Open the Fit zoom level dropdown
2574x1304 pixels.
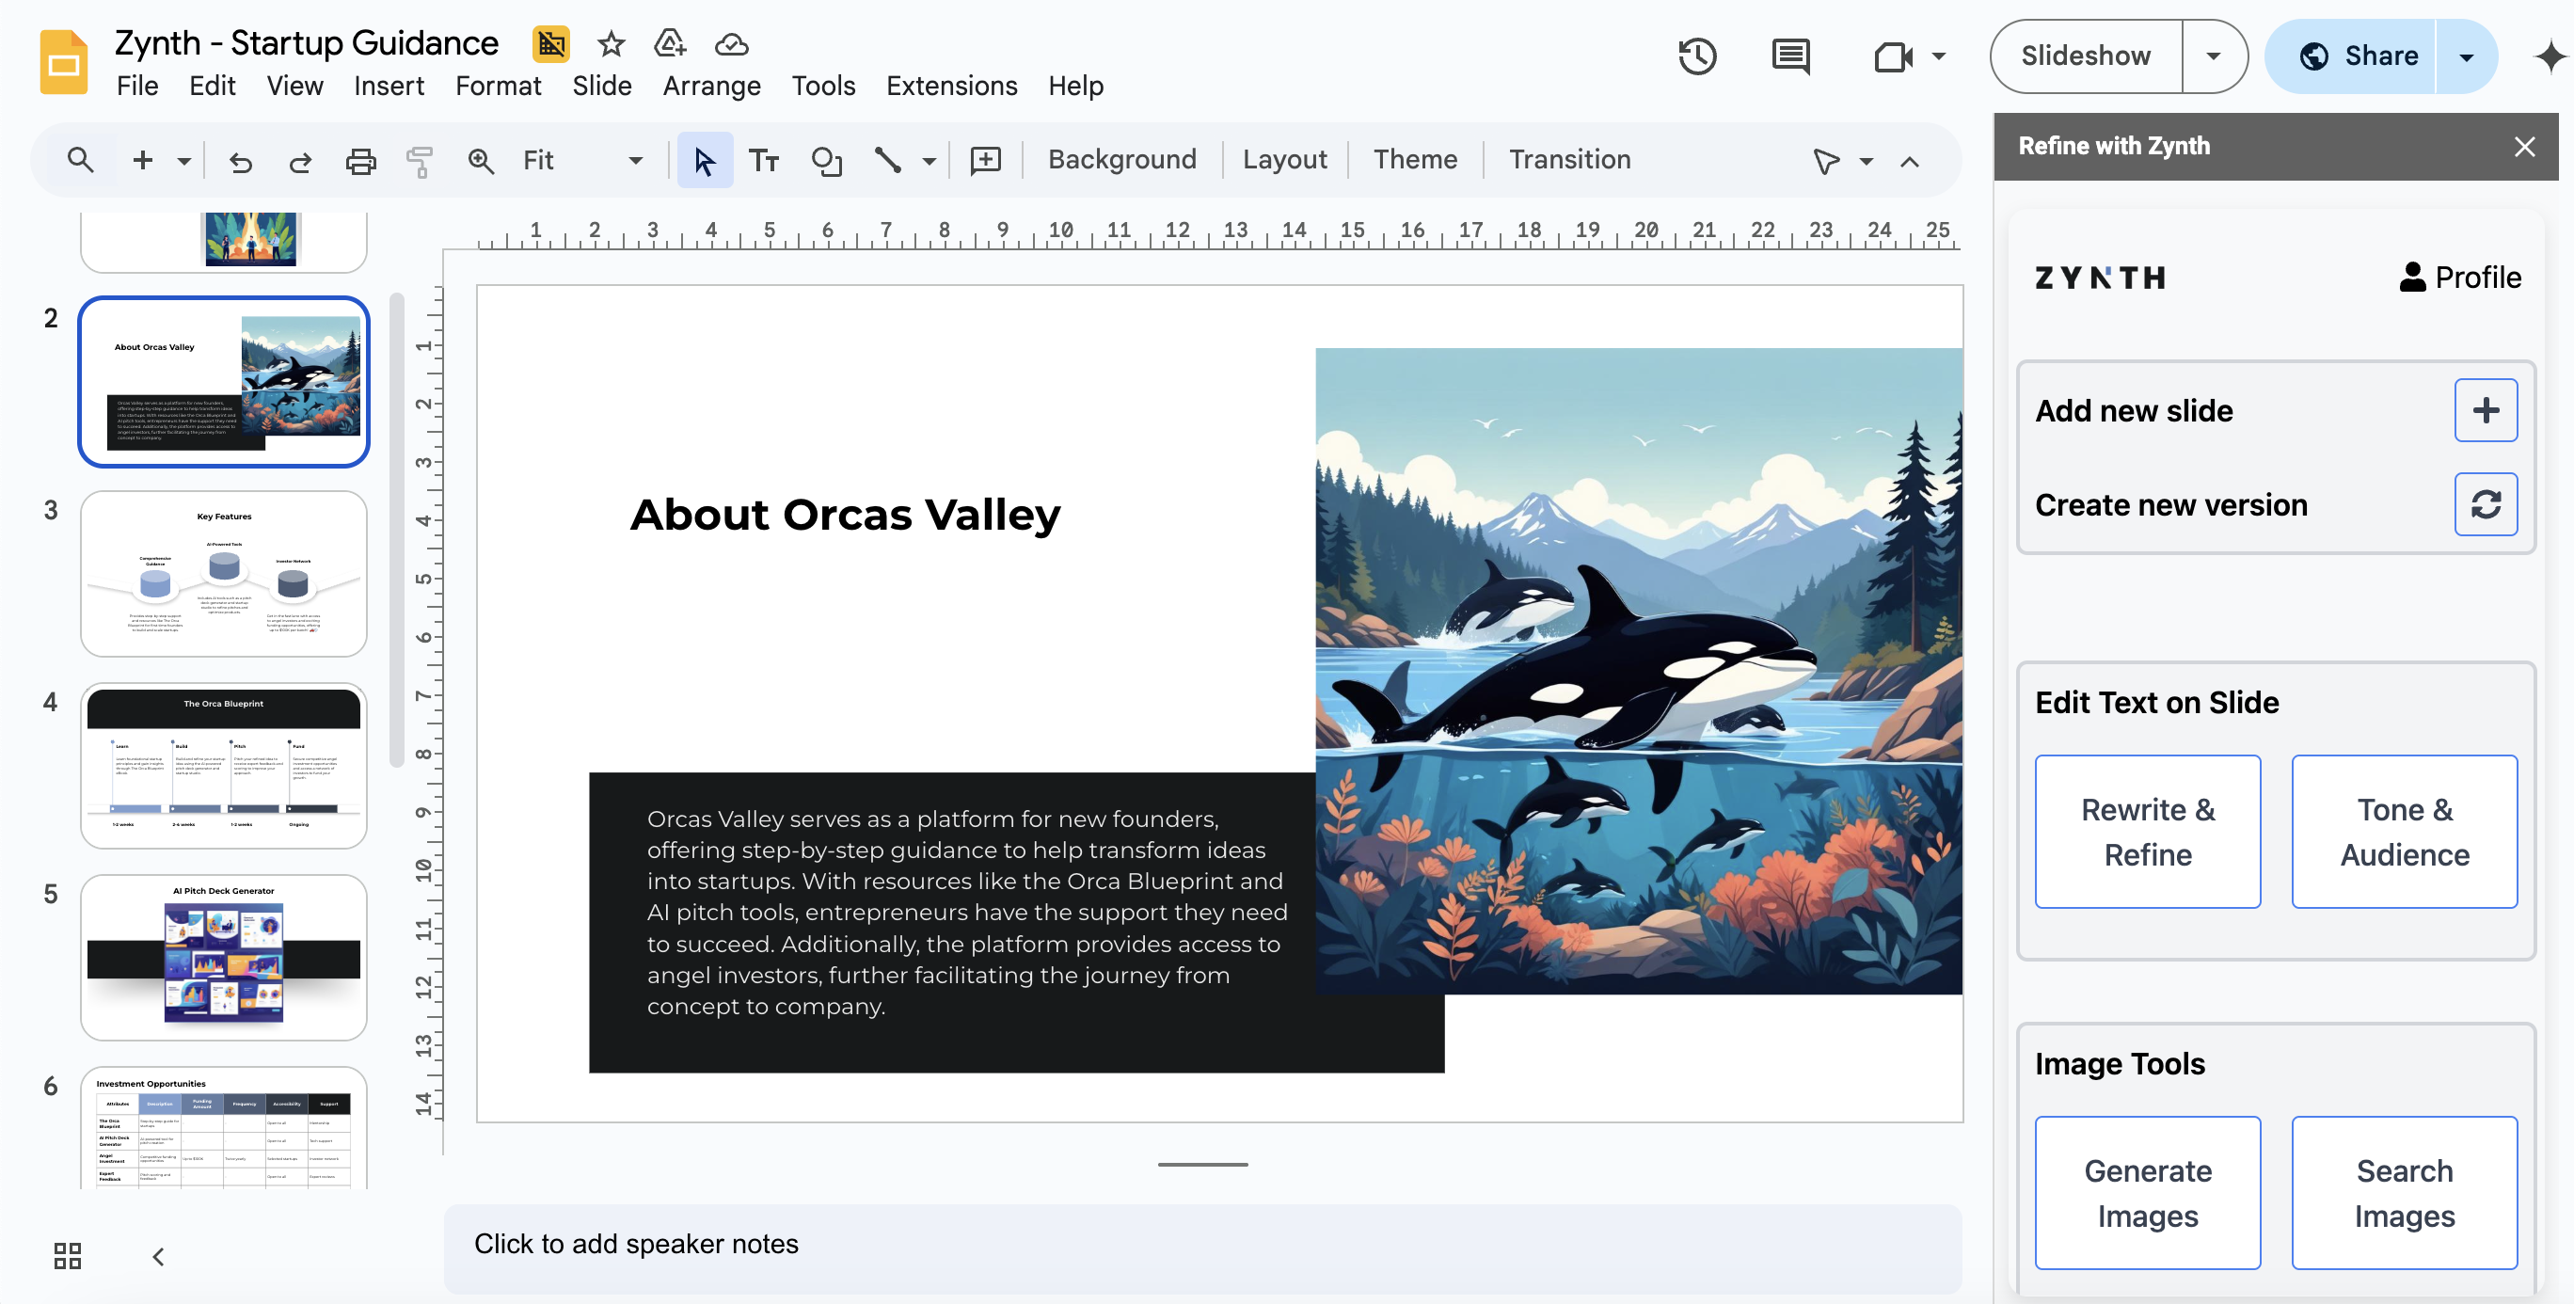582,161
